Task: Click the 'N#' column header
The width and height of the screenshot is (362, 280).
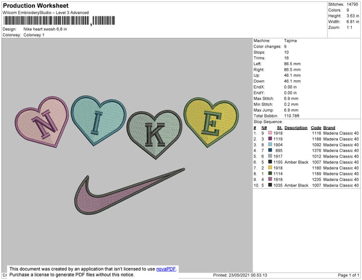Action: 264,128
